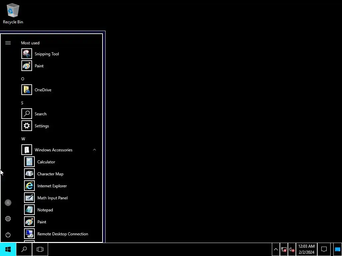Screen dimensions: 342x256
Task: Select the Character Map label text
Action: [x=50, y=174]
